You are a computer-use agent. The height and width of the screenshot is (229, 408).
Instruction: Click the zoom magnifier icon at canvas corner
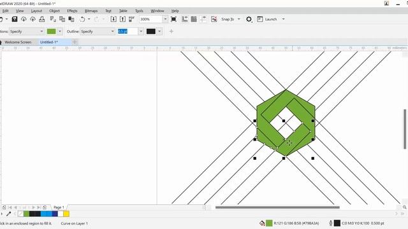coord(405,207)
